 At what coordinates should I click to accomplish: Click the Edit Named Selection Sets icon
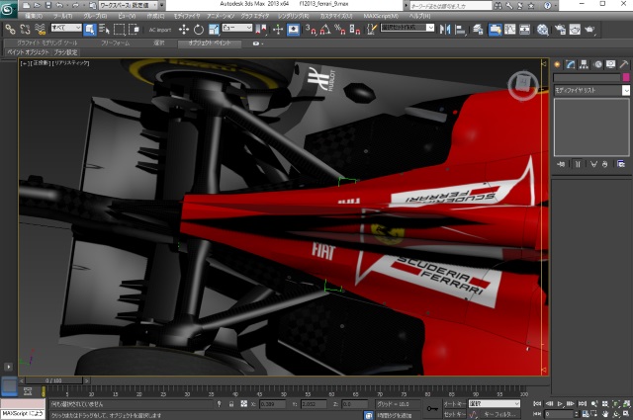(372, 30)
